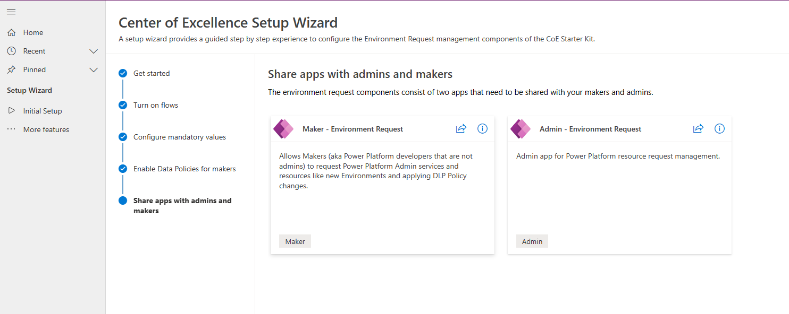
Task: Click the hamburger menu to collapse navigation
Action: (x=11, y=12)
